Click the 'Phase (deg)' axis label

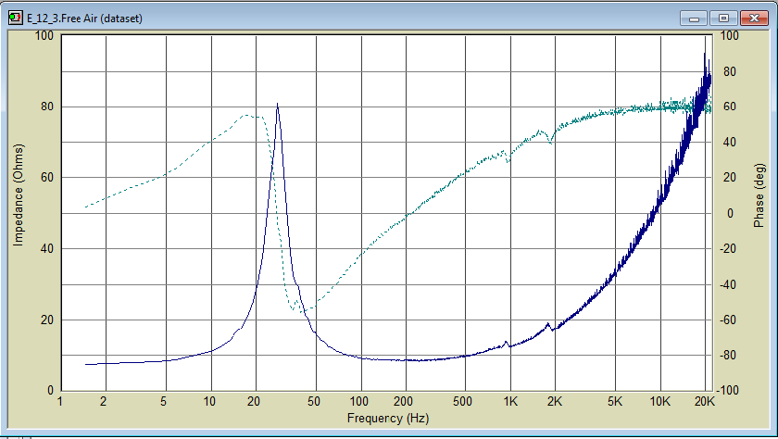[x=759, y=195]
